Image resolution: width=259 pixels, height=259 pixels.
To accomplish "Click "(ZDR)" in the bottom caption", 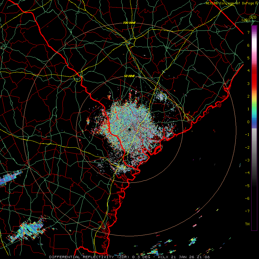I will 123,257.
